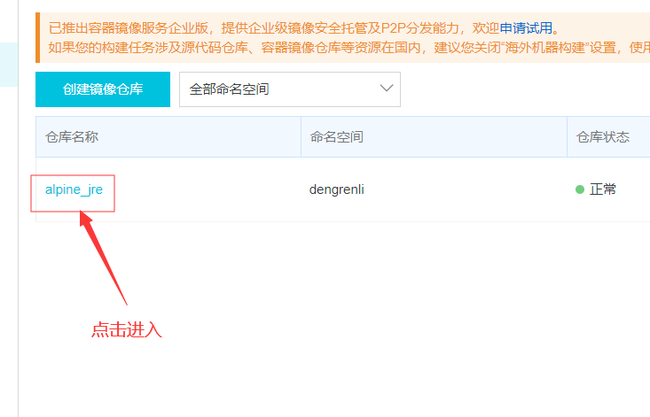Follow the 申请试用 link in the banner
Screen dimensions: 650x417
pos(526,28)
